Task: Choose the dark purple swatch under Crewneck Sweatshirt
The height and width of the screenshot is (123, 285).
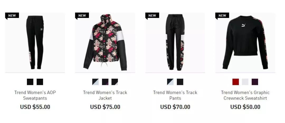Action: (x=255, y=82)
